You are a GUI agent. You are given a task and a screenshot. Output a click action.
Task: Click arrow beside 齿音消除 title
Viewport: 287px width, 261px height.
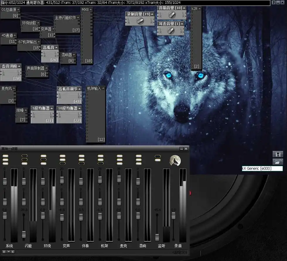(19, 66)
